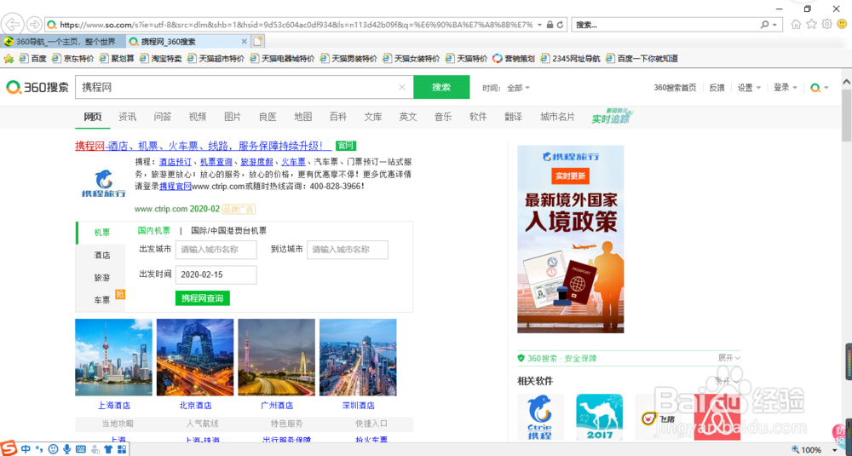Open 百度 bookmark in favorites bar
Viewport: 852px width, 456px height.
[x=33, y=59]
